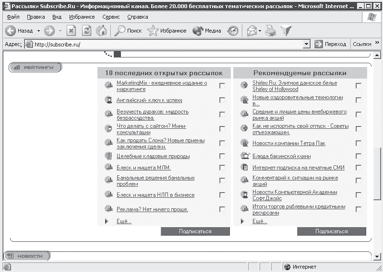Select checkbox for Блюда бакинской кухни

(x=359, y=156)
